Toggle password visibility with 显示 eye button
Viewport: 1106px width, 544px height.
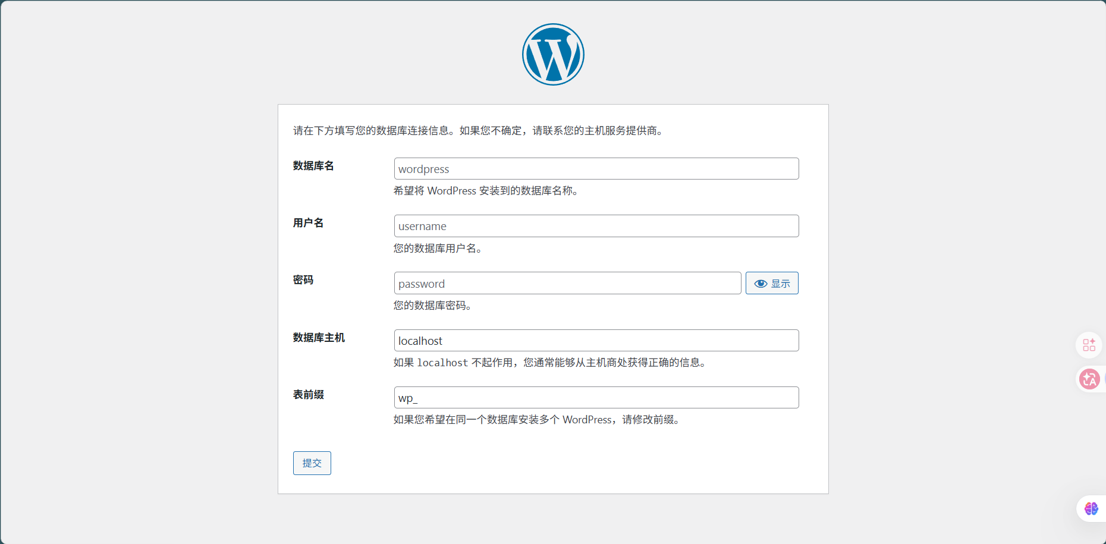point(771,284)
